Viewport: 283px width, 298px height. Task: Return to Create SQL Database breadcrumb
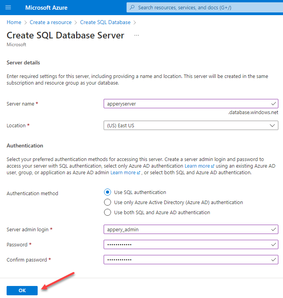(105, 22)
